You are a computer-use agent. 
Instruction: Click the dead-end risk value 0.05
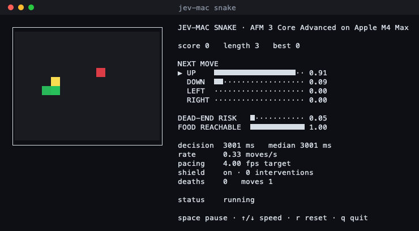coord(318,118)
